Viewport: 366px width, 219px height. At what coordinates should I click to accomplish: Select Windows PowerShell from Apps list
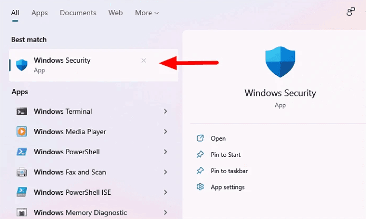[x=92, y=152]
